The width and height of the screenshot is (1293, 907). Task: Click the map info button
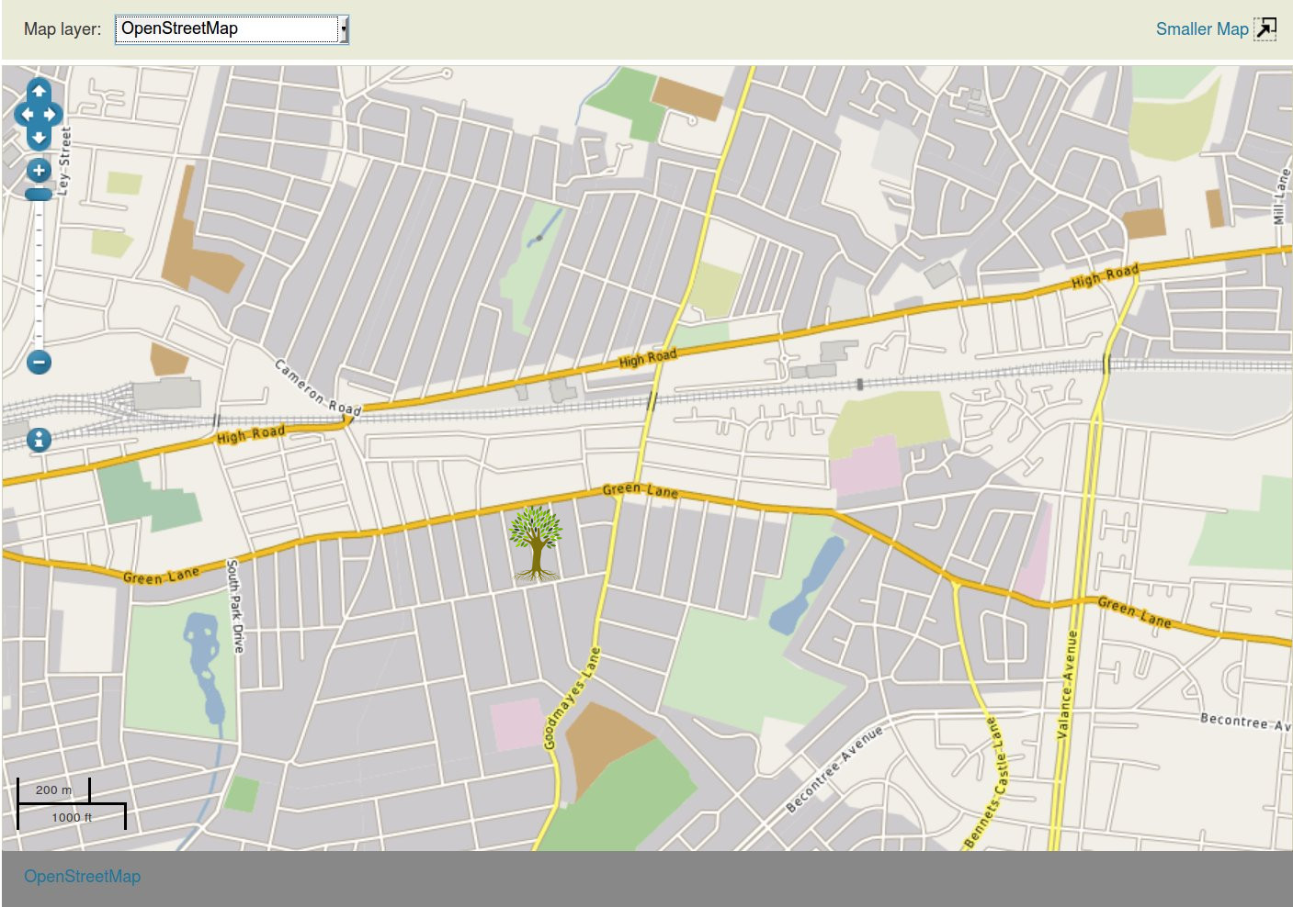point(39,440)
